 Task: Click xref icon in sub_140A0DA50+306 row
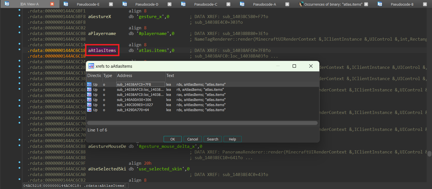point(90,100)
